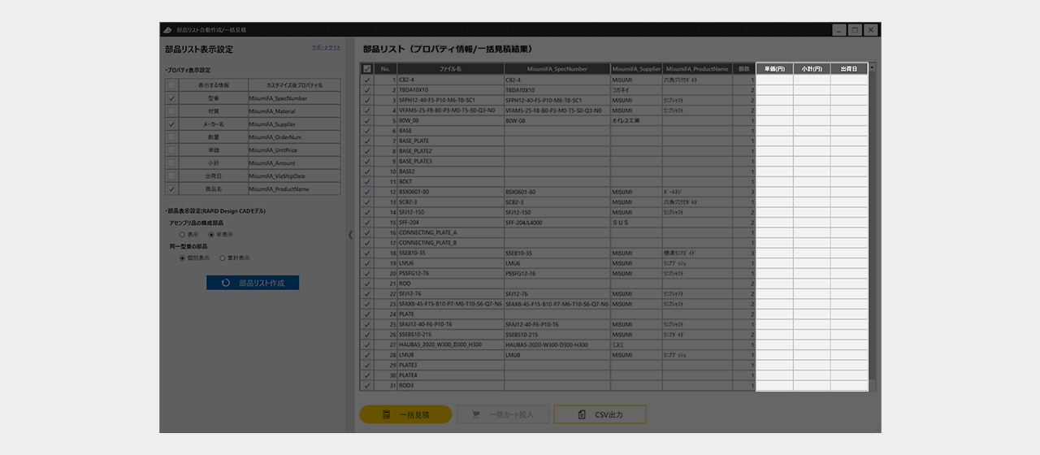Click the 部品リスト作成 refresh button

click(253, 283)
